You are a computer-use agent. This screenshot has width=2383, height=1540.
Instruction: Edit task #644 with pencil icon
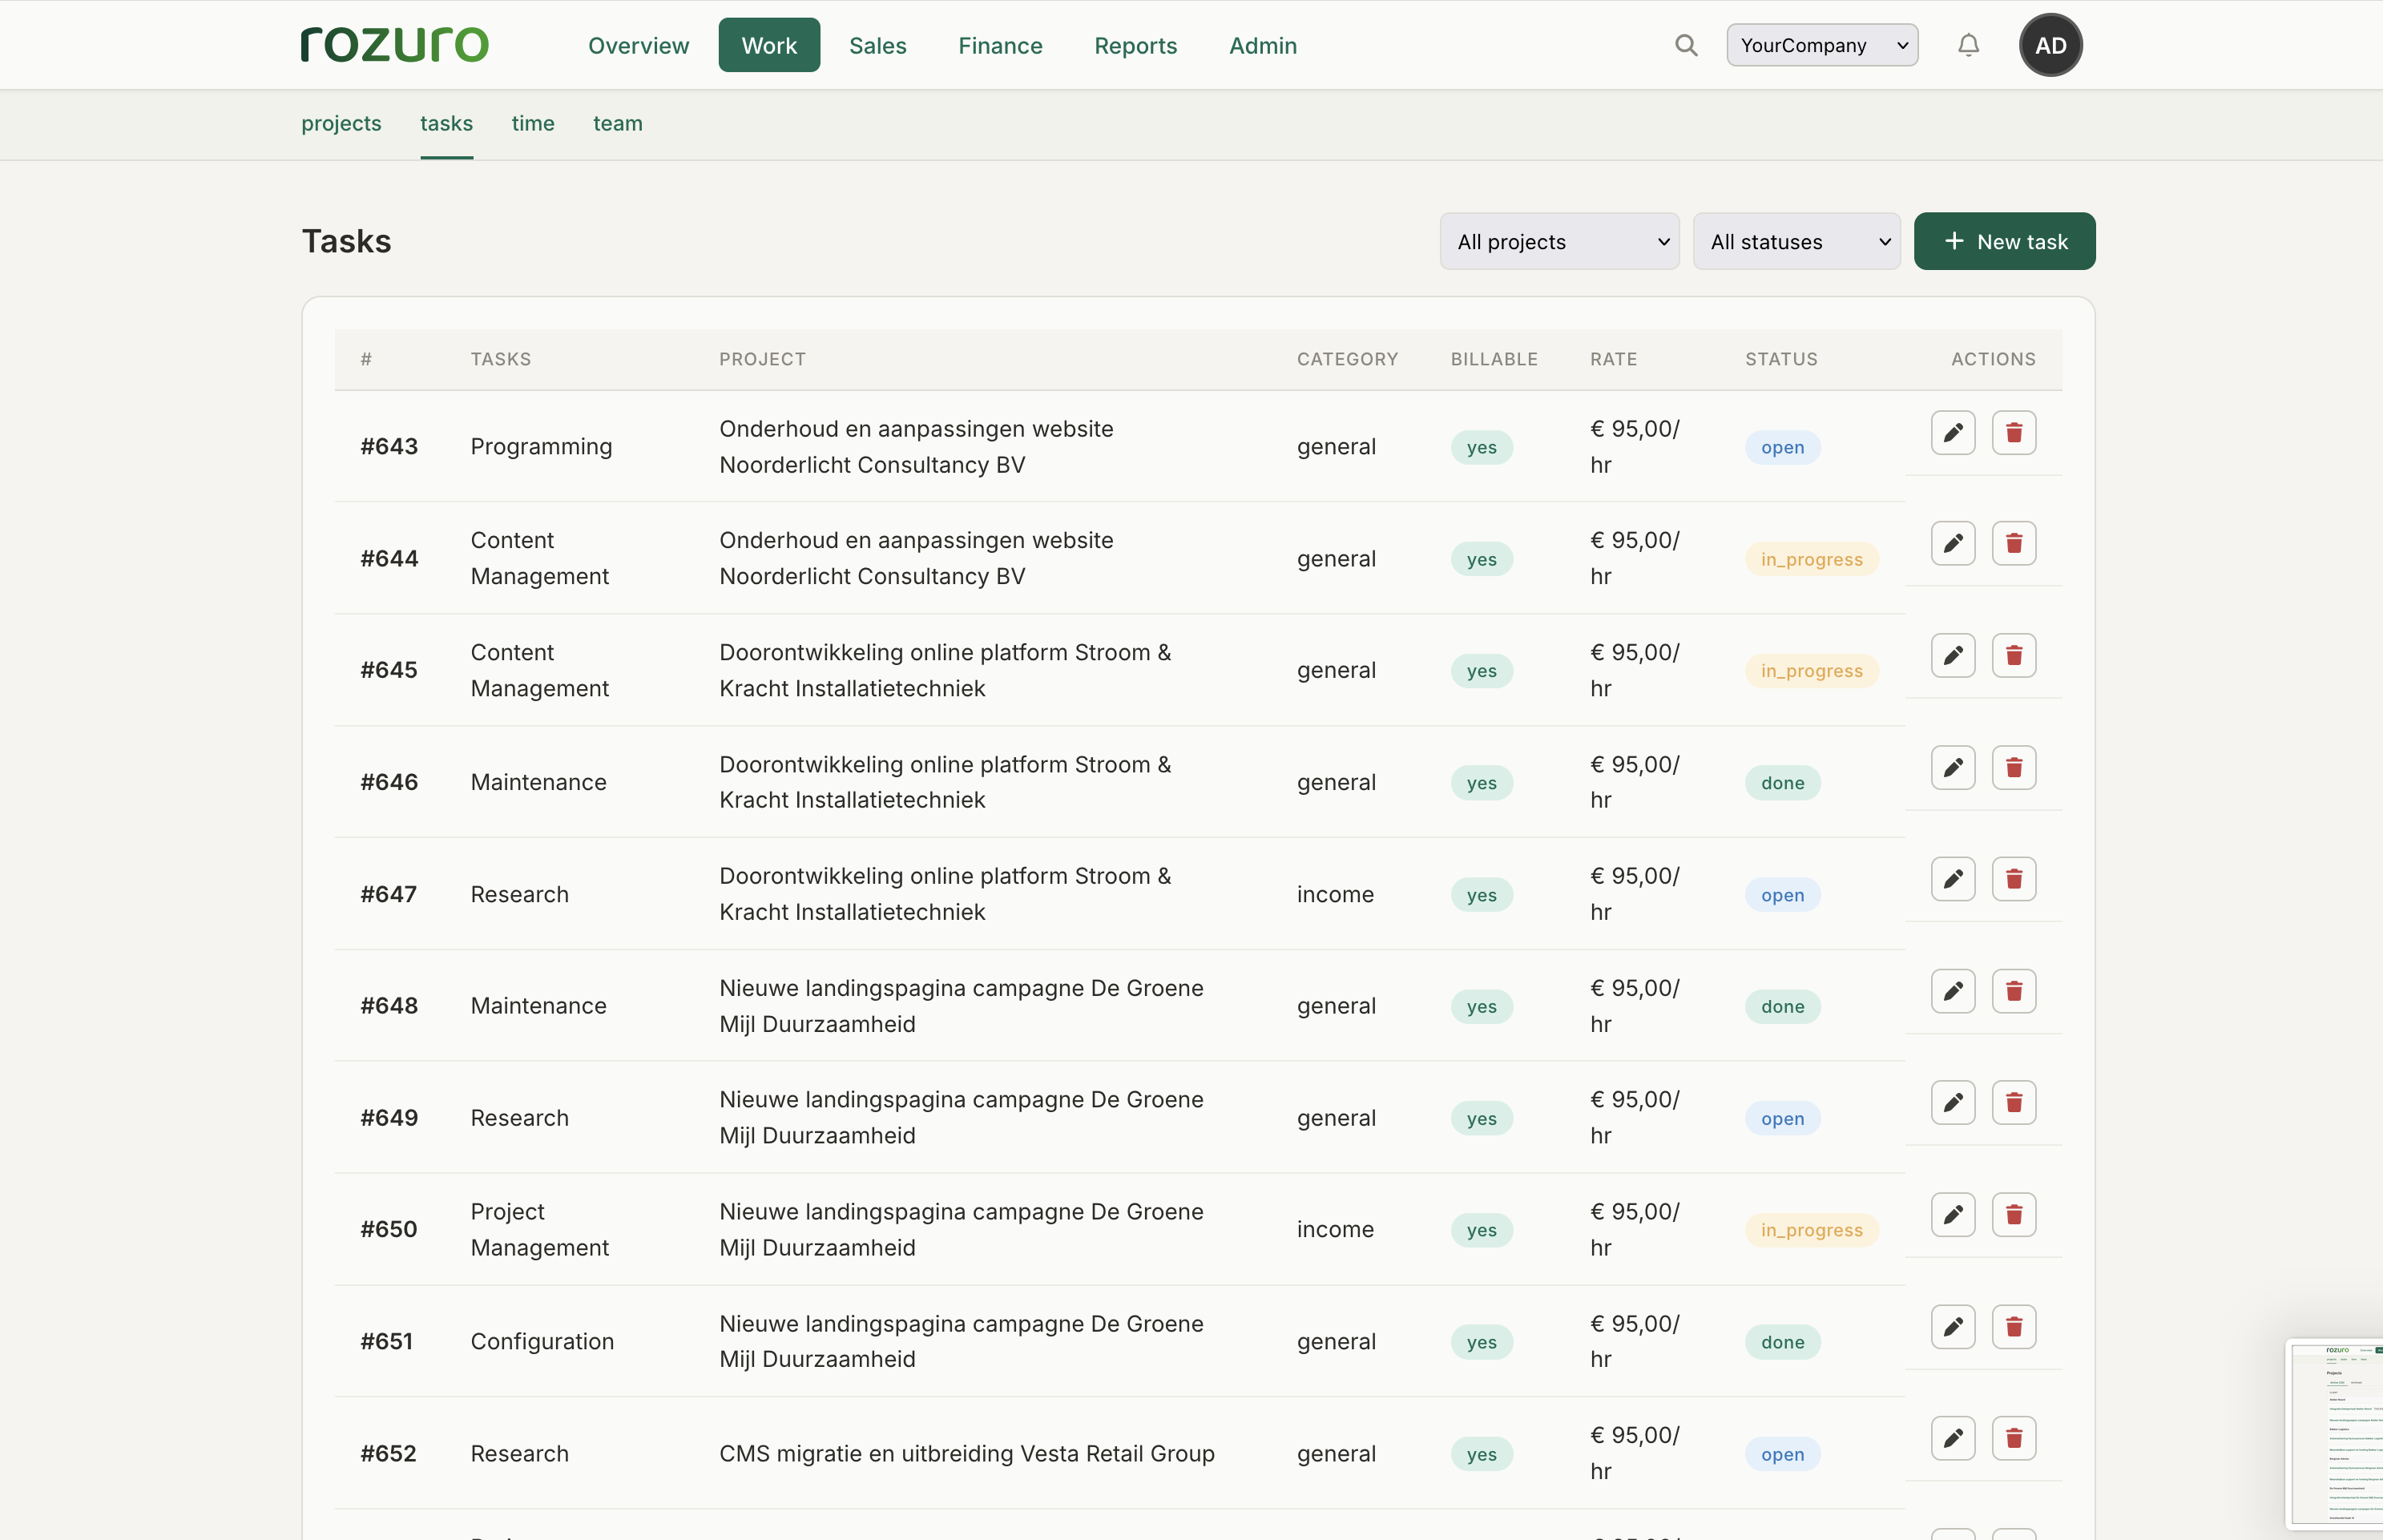point(1953,544)
